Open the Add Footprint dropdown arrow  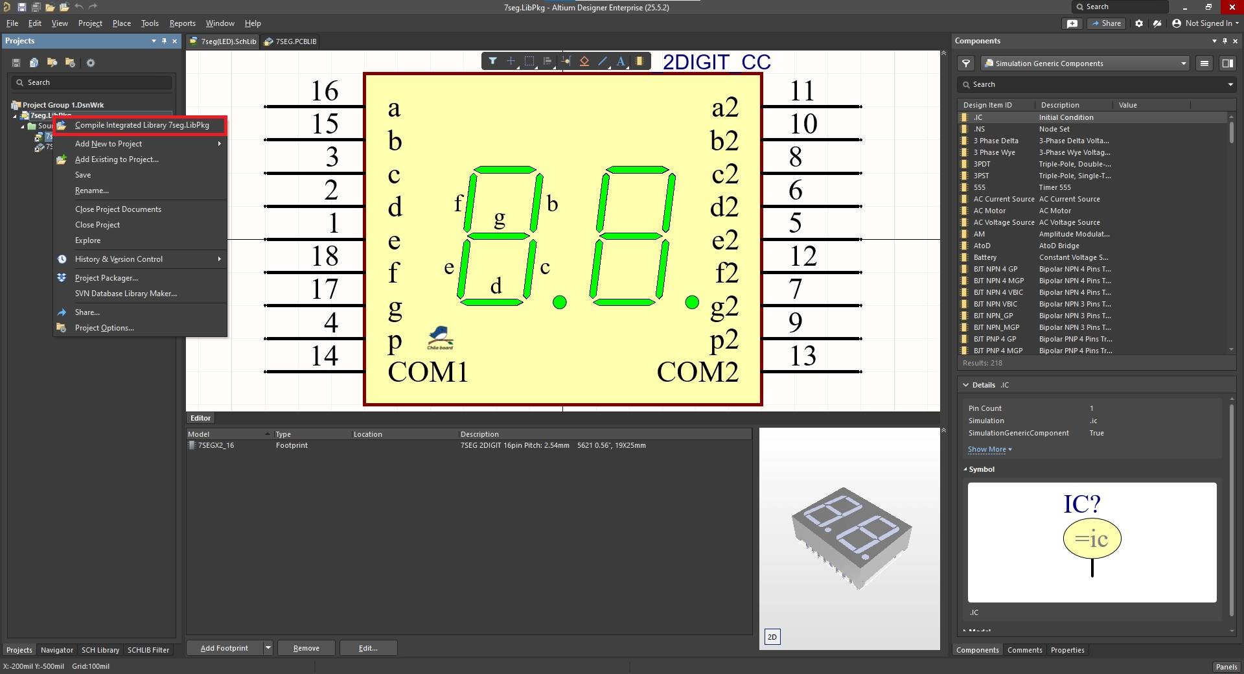268,648
